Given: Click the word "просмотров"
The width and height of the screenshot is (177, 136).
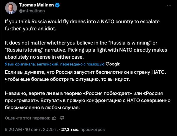Looking at the screenshot, I should [x=92, y=130].
